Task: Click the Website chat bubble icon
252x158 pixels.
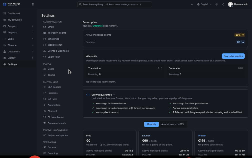Action: click(44, 45)
